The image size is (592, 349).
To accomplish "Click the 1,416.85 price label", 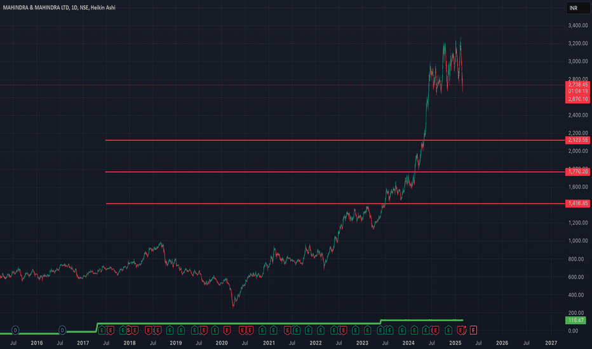I will pyautogui.click(x=577, y=203).
